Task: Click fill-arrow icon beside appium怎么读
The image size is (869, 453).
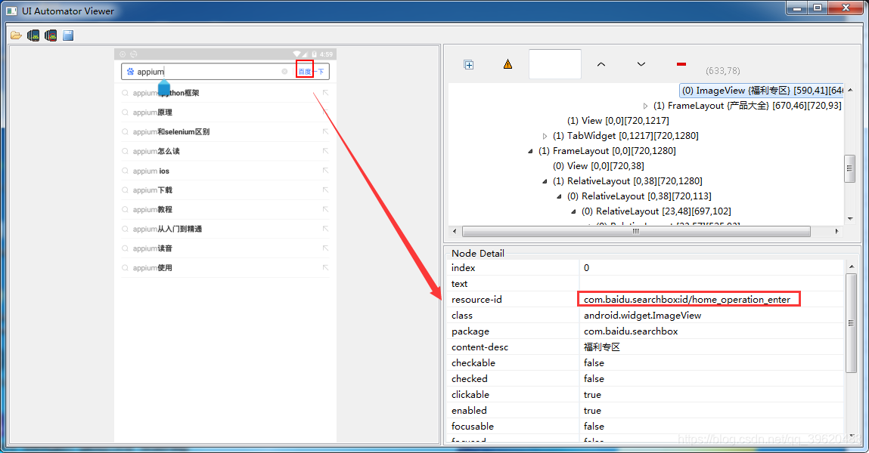Action: [x=325, y=150]
